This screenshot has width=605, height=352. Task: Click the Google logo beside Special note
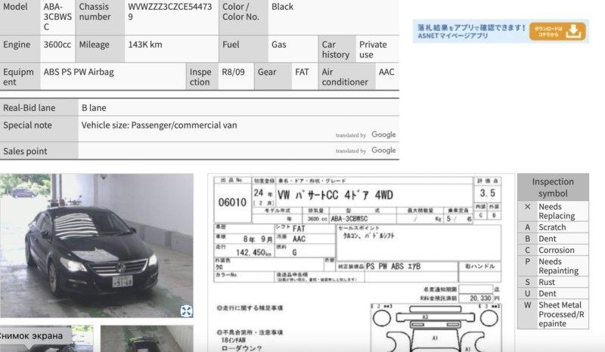(383, 134)
